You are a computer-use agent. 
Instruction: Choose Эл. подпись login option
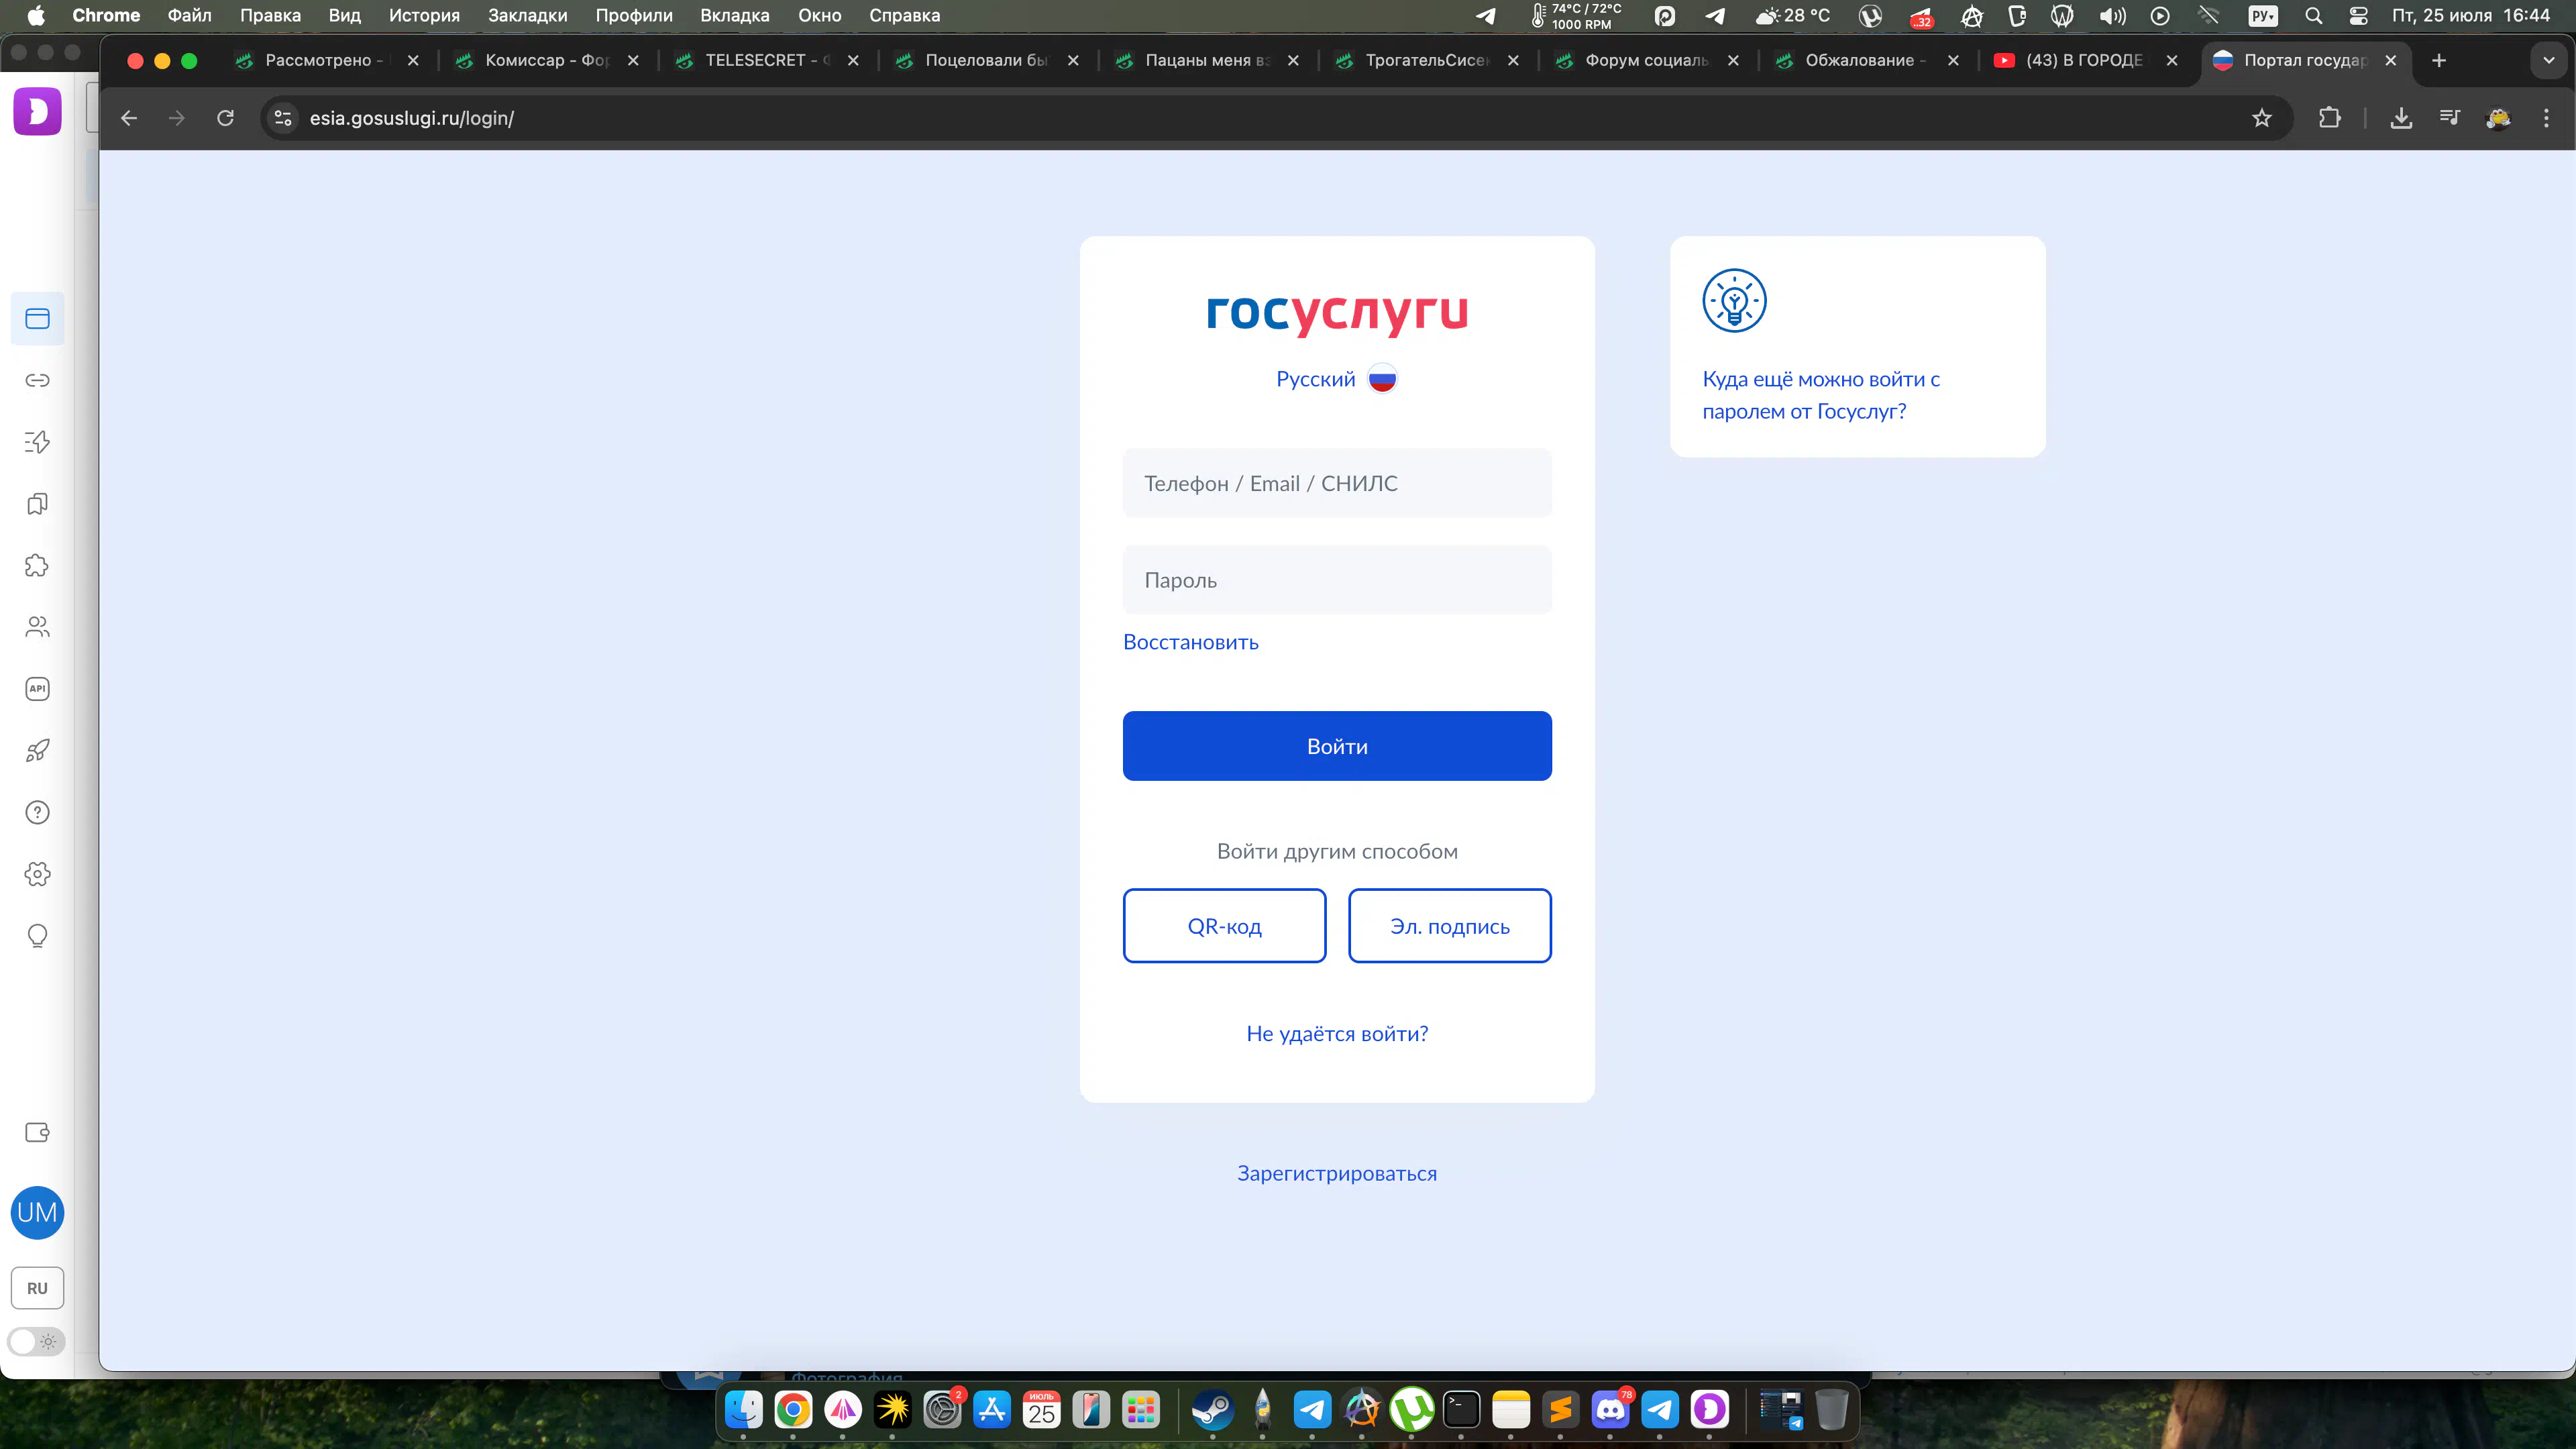tap(1449, 926)
